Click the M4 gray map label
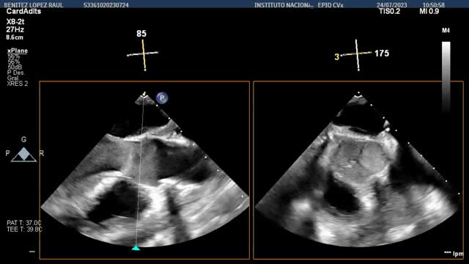Viewport: 469px width, 264px height. pyautogui.click(x=446, y=31)
